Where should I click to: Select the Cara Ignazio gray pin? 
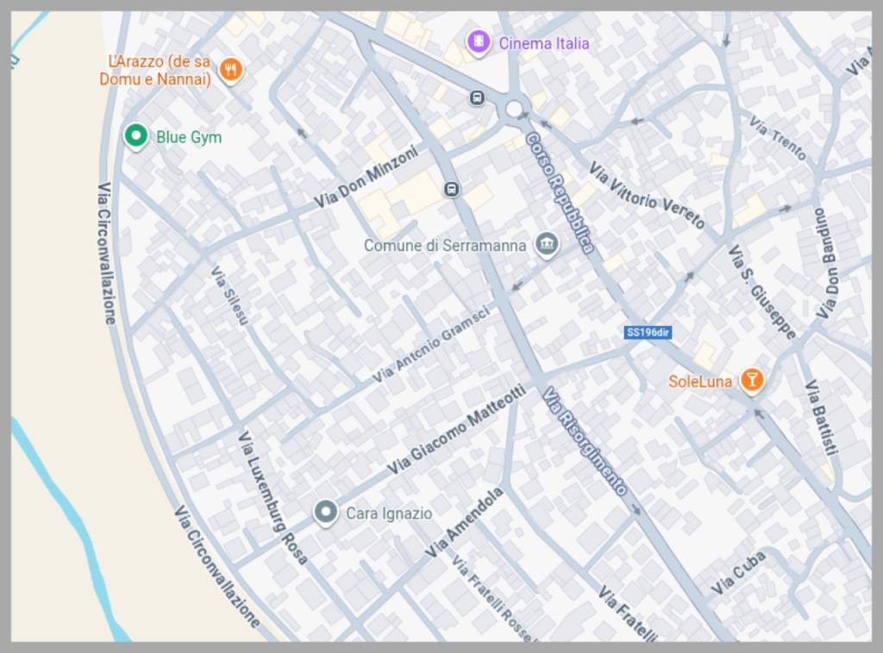point(325,513)
